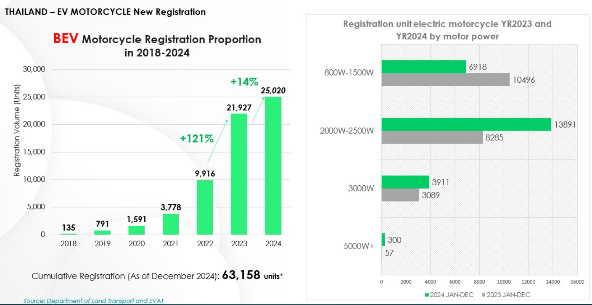This screenshot has width=592, height=305.
Task: Click the '3,778' data label
Action: pos(171,208)
